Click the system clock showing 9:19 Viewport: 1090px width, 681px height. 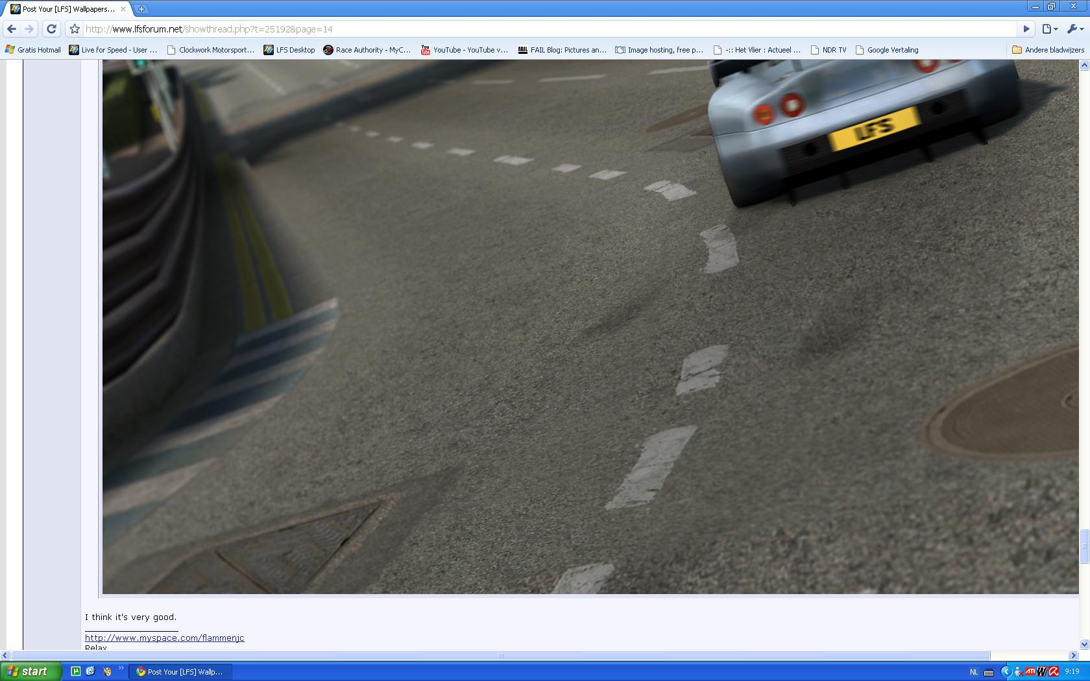coord(1072,672)
